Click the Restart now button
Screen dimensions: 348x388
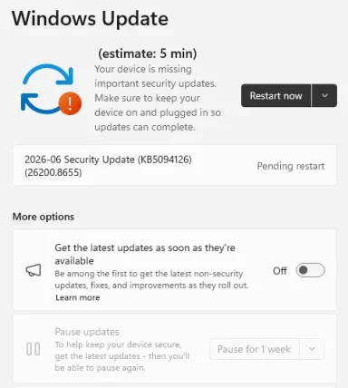(x=275, y=95)
